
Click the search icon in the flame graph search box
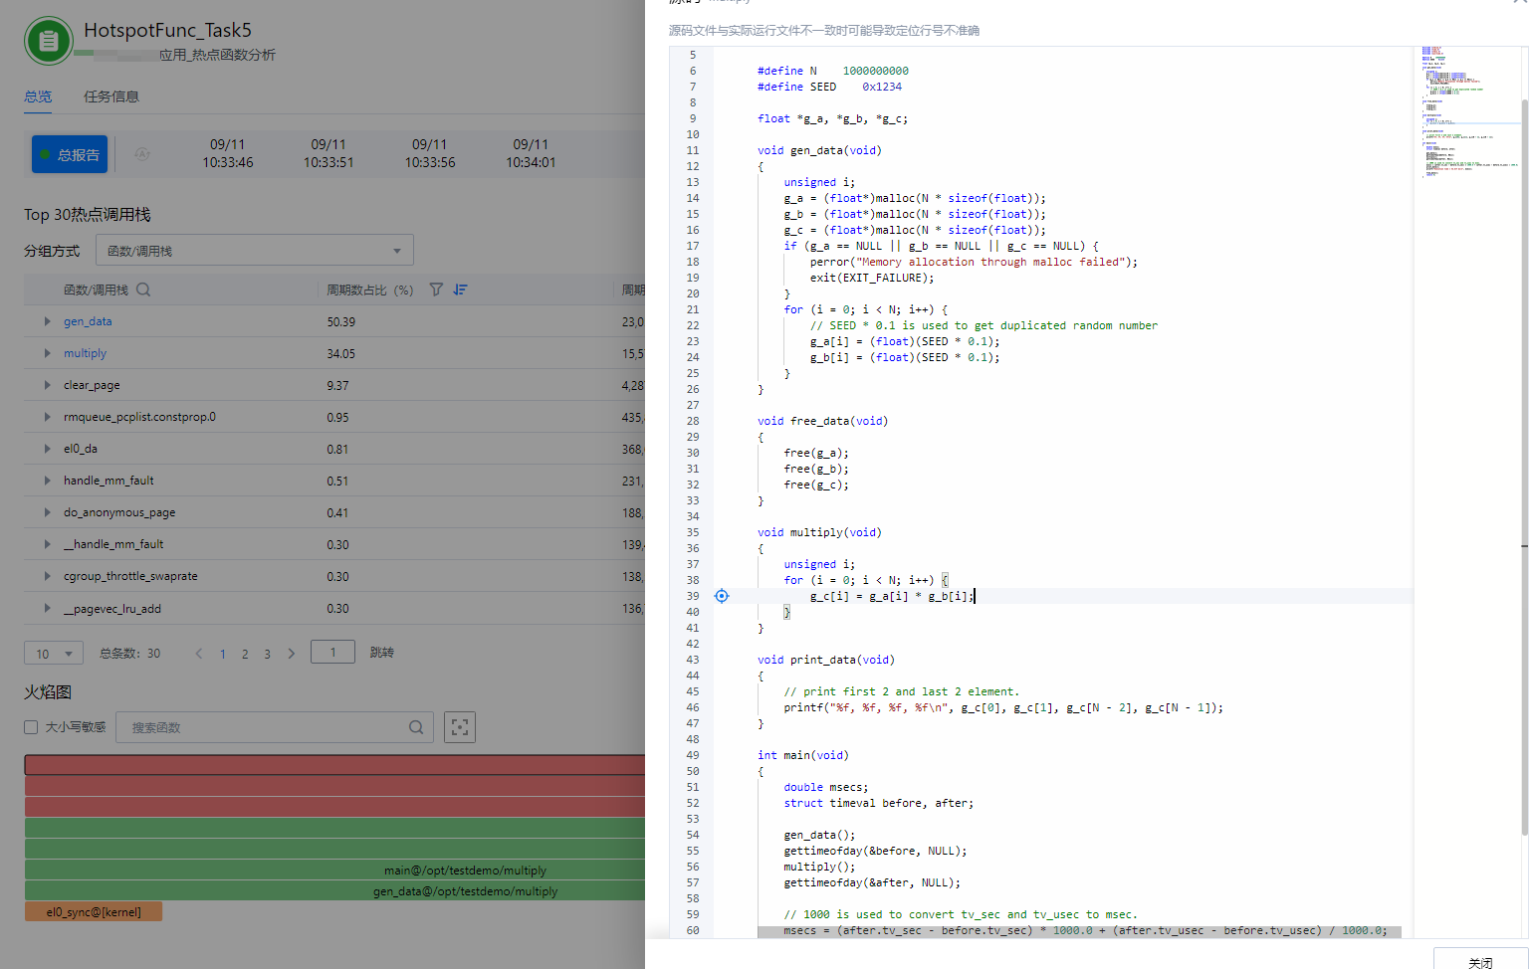pyautogui.click(x=416, y=727)
